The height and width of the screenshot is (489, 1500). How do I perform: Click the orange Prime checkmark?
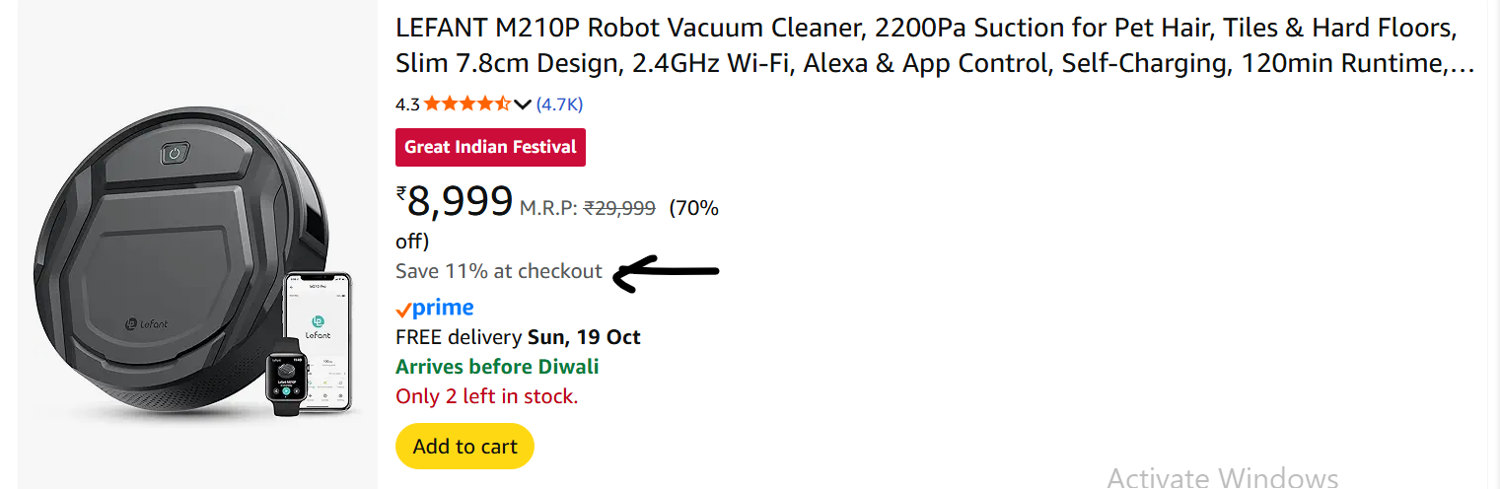(402, 310)
